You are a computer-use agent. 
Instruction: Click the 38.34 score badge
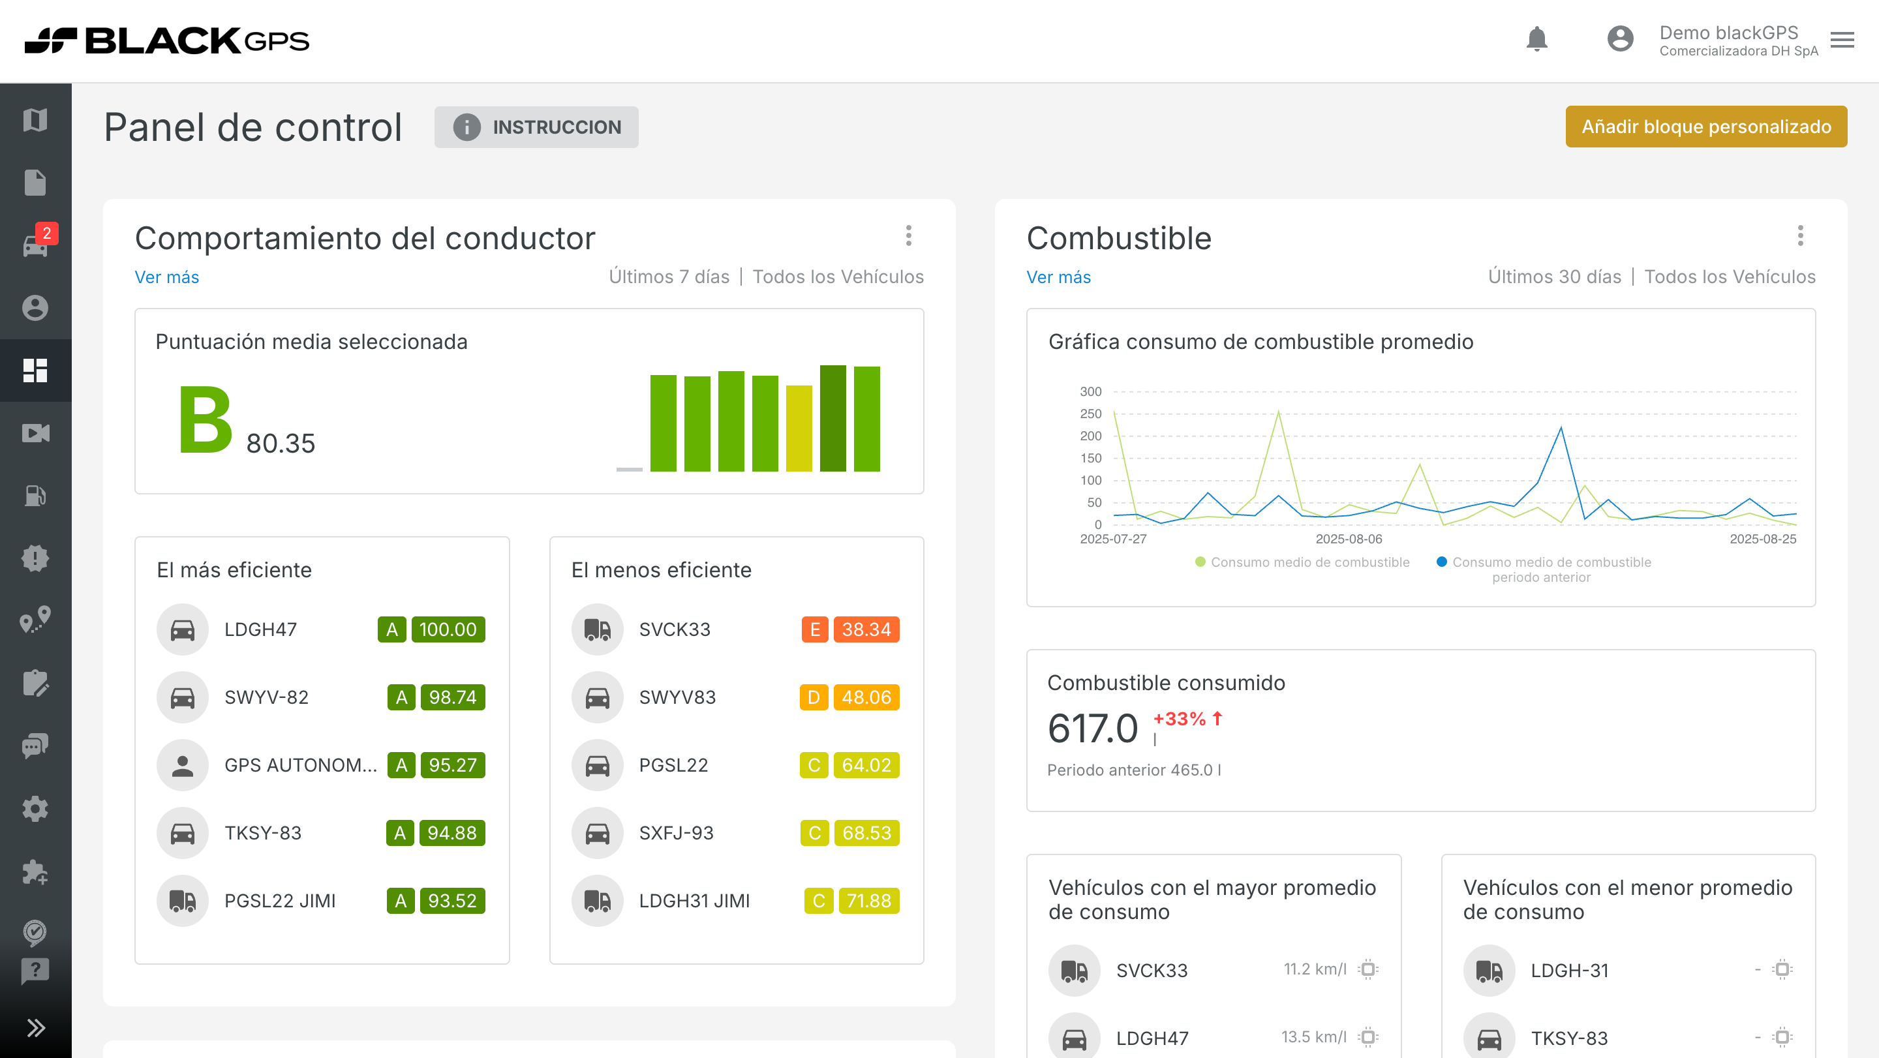tap(866, 629)
